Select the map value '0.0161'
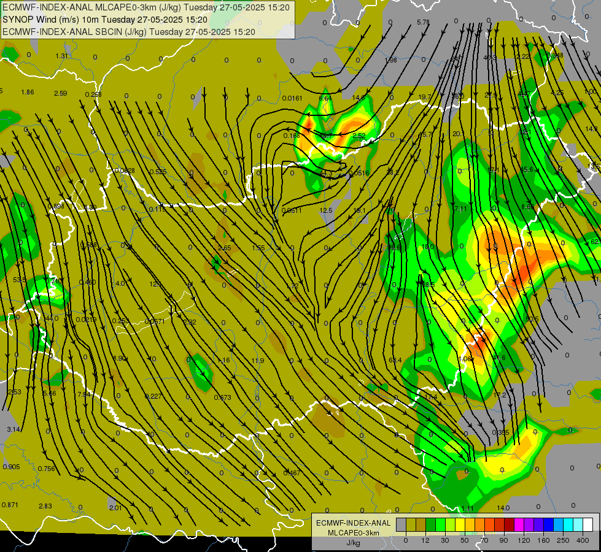 tap(292, 99)
